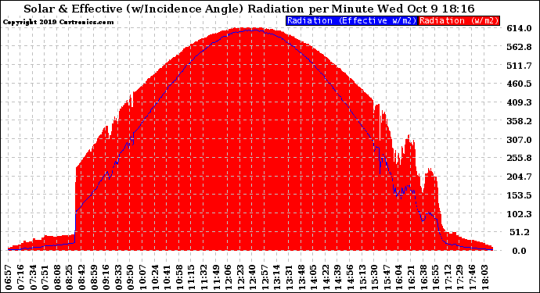540x293 pixels.
Task: Click the 460.5 y-axis value
Action: tap(519, 84)
